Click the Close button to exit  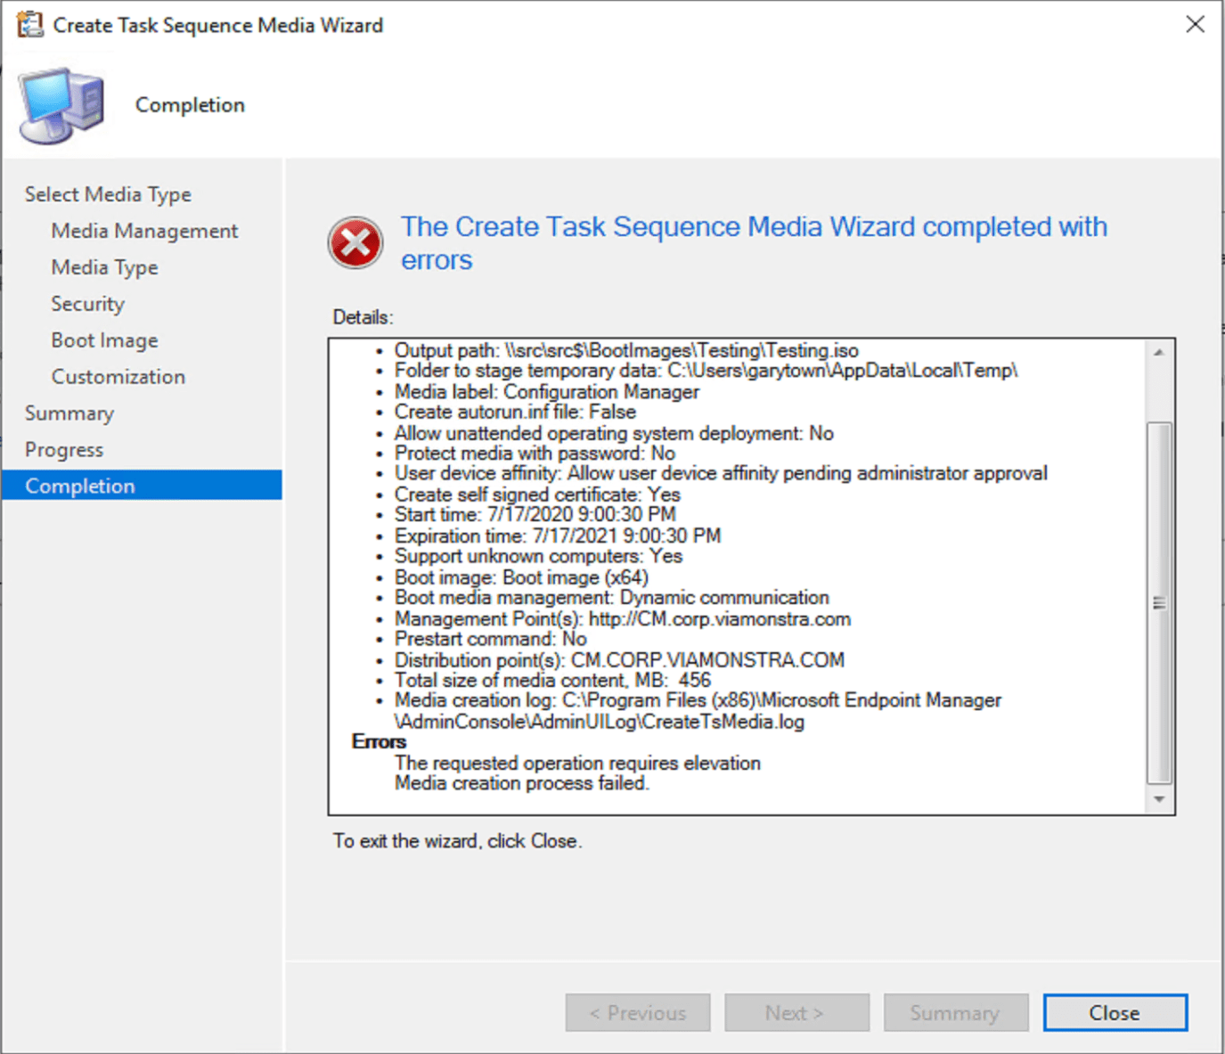point(1115,1012)
